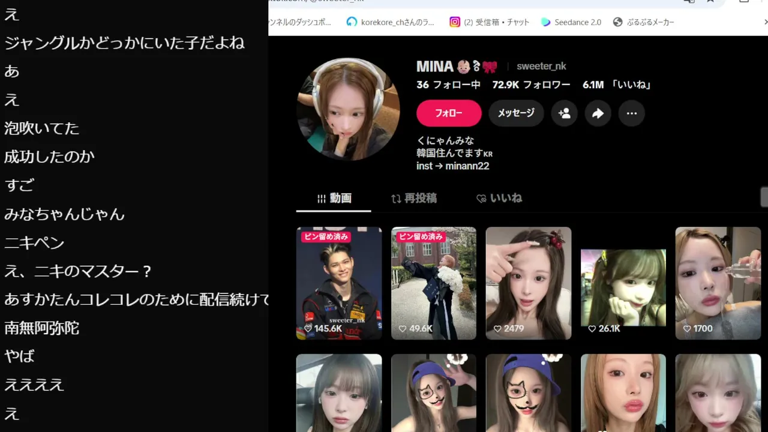Click chat comment ニキペン

pyautogui.click(x=34, y=242)
